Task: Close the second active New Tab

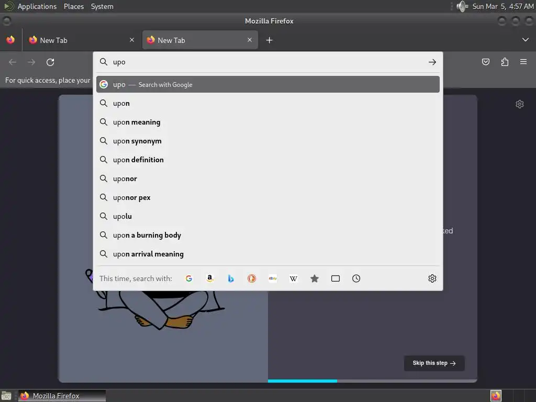Action: (x=250, y=40)
